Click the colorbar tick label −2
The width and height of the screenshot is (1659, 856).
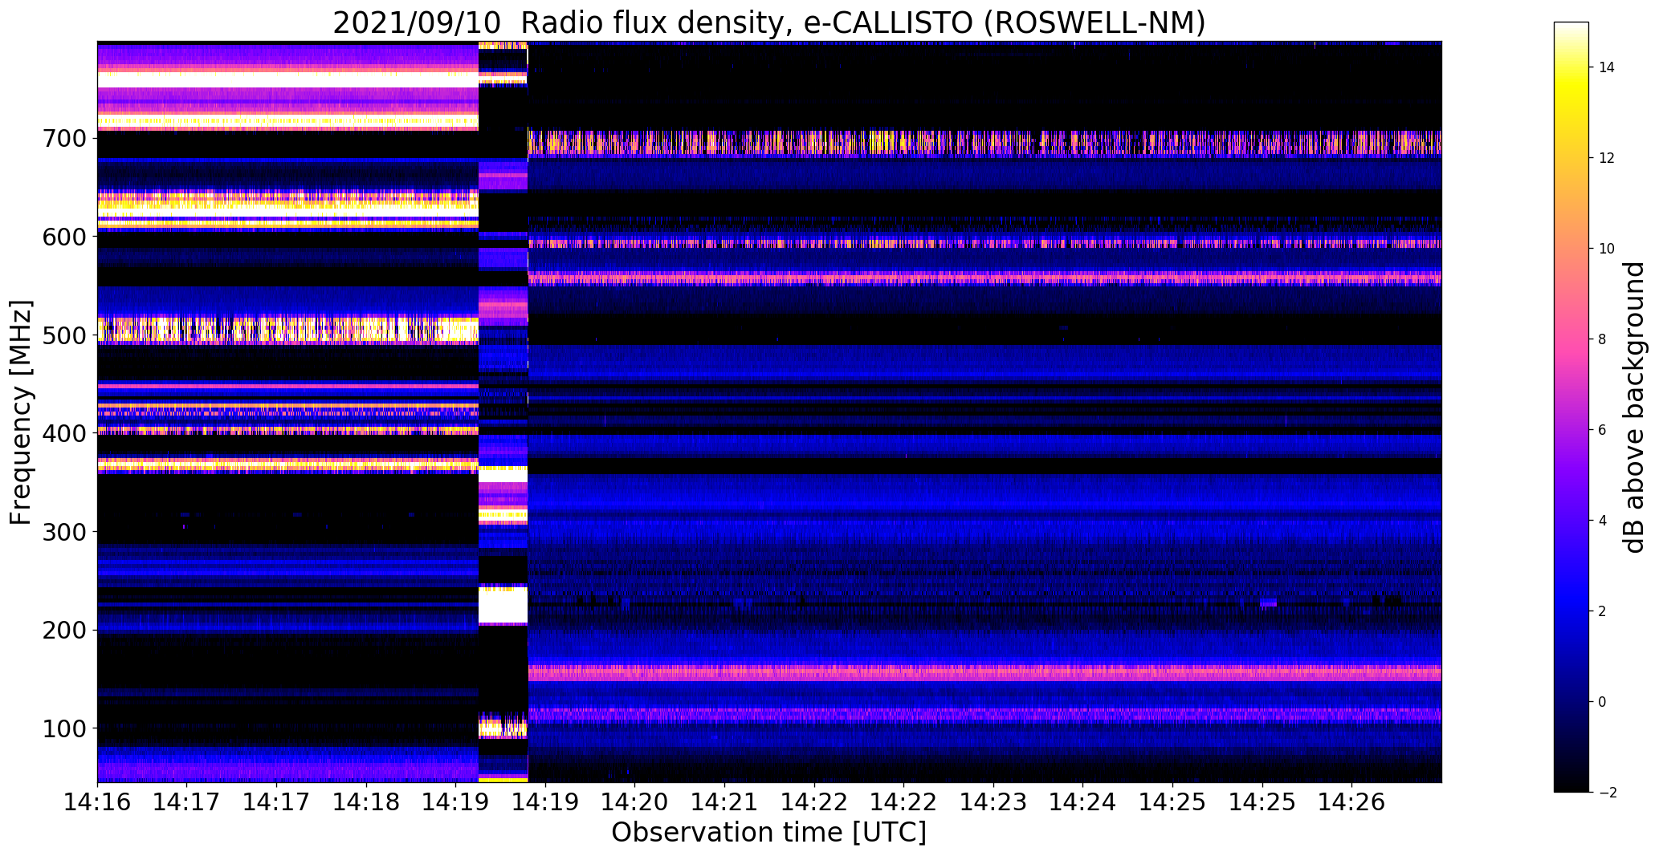click(1608, 793)
